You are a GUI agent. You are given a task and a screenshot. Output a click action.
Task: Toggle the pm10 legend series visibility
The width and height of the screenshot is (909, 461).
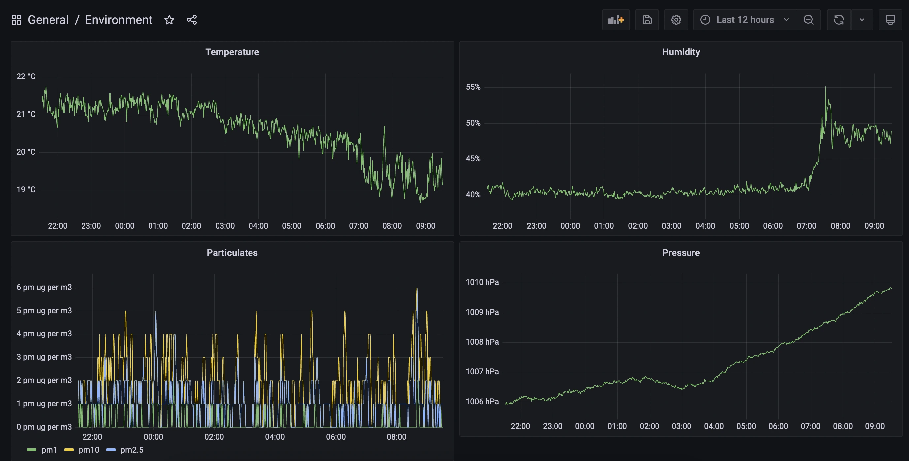[88, 450]
